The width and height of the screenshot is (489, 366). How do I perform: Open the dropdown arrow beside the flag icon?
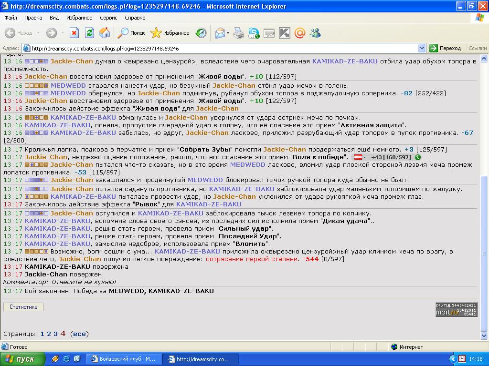364,157
